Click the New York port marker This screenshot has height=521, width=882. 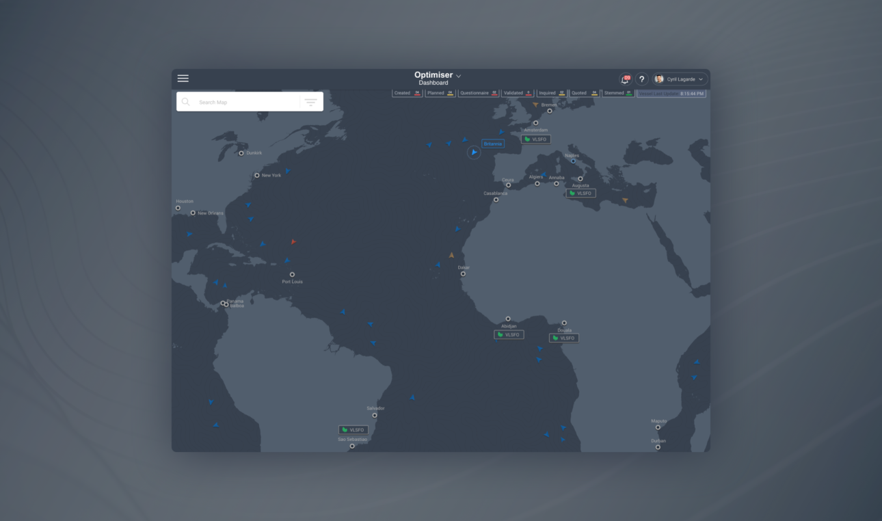tap(257, 175)
